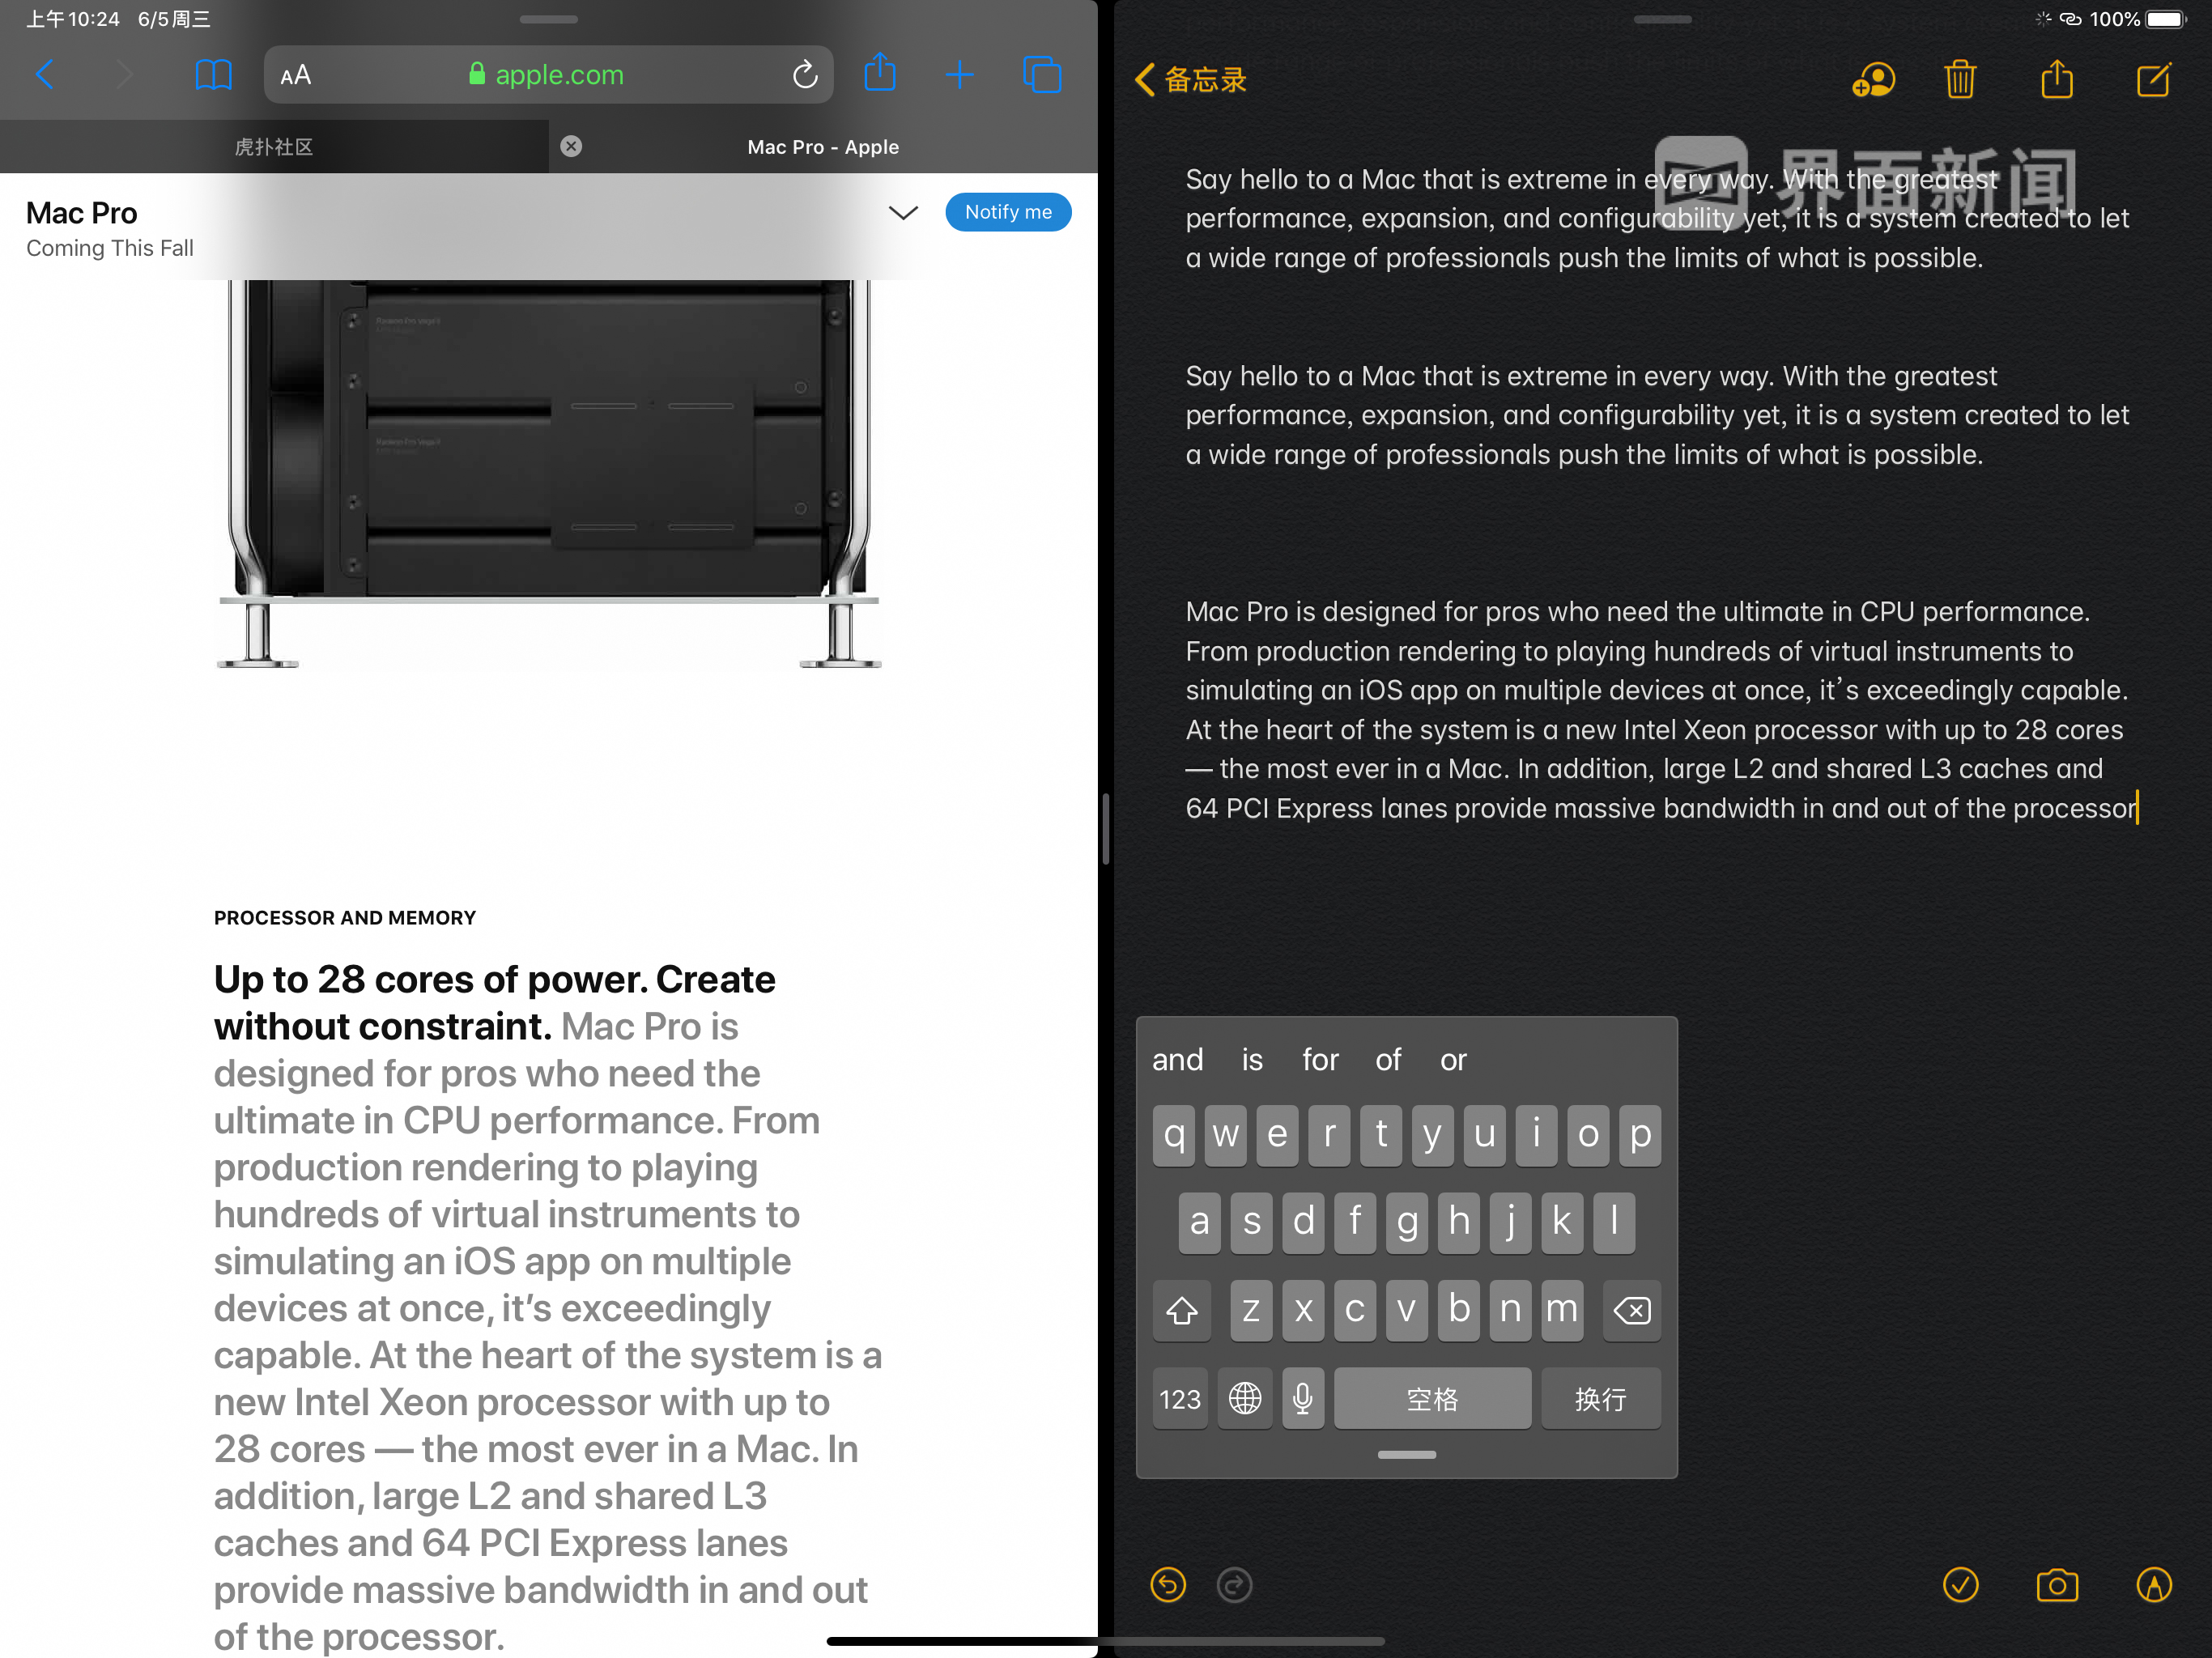
Task: Expand Mac Pro navigation chevron
Action: pyautogui.click(x=903, y=213)
